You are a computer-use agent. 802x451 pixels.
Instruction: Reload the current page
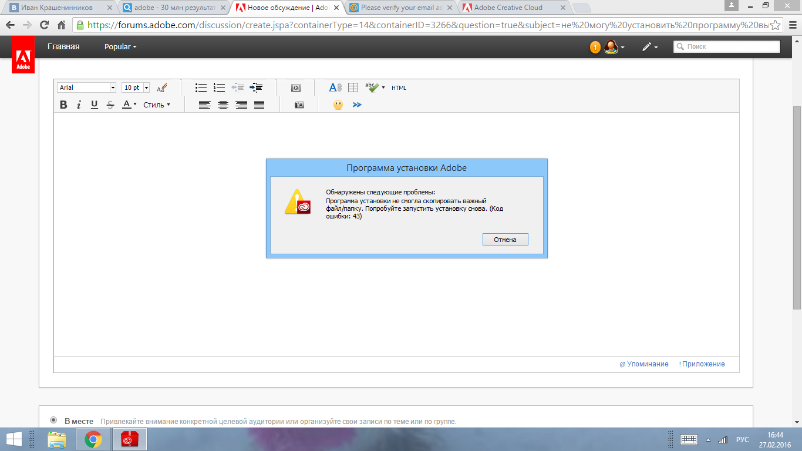coord(44,25)
